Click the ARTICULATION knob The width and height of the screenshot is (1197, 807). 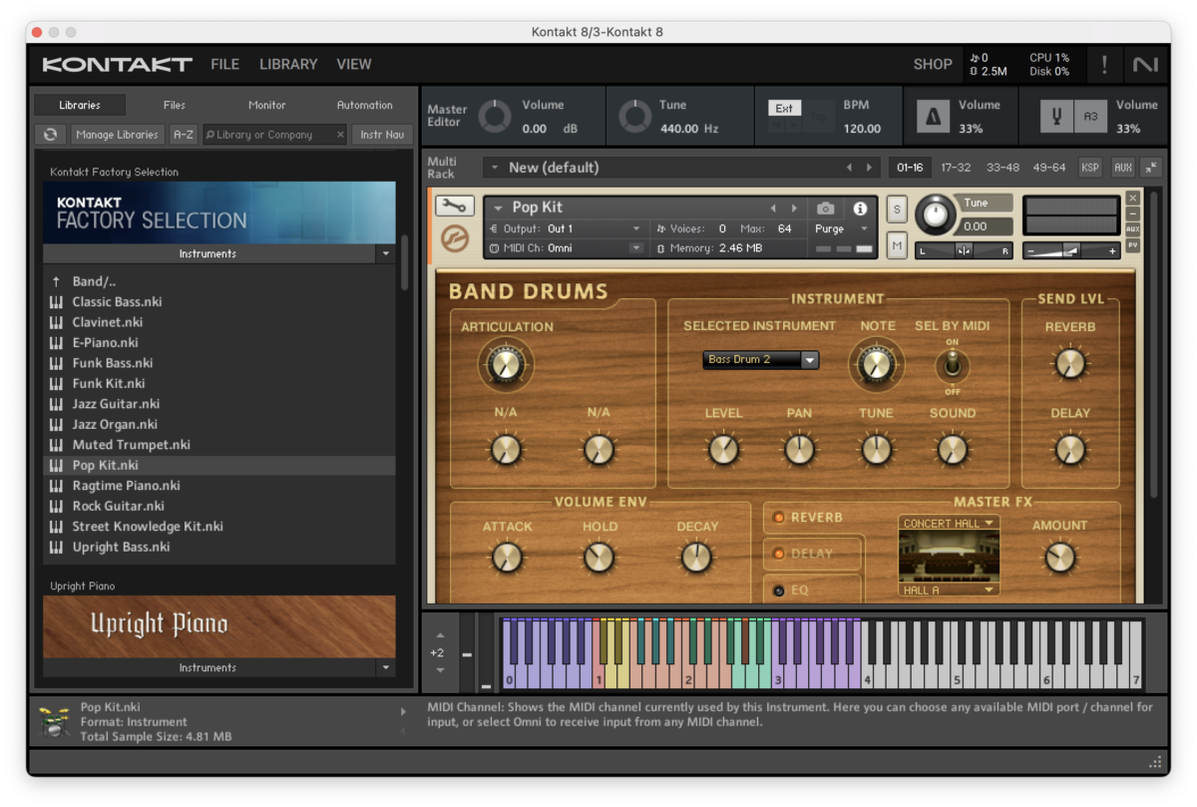[506, 363]
